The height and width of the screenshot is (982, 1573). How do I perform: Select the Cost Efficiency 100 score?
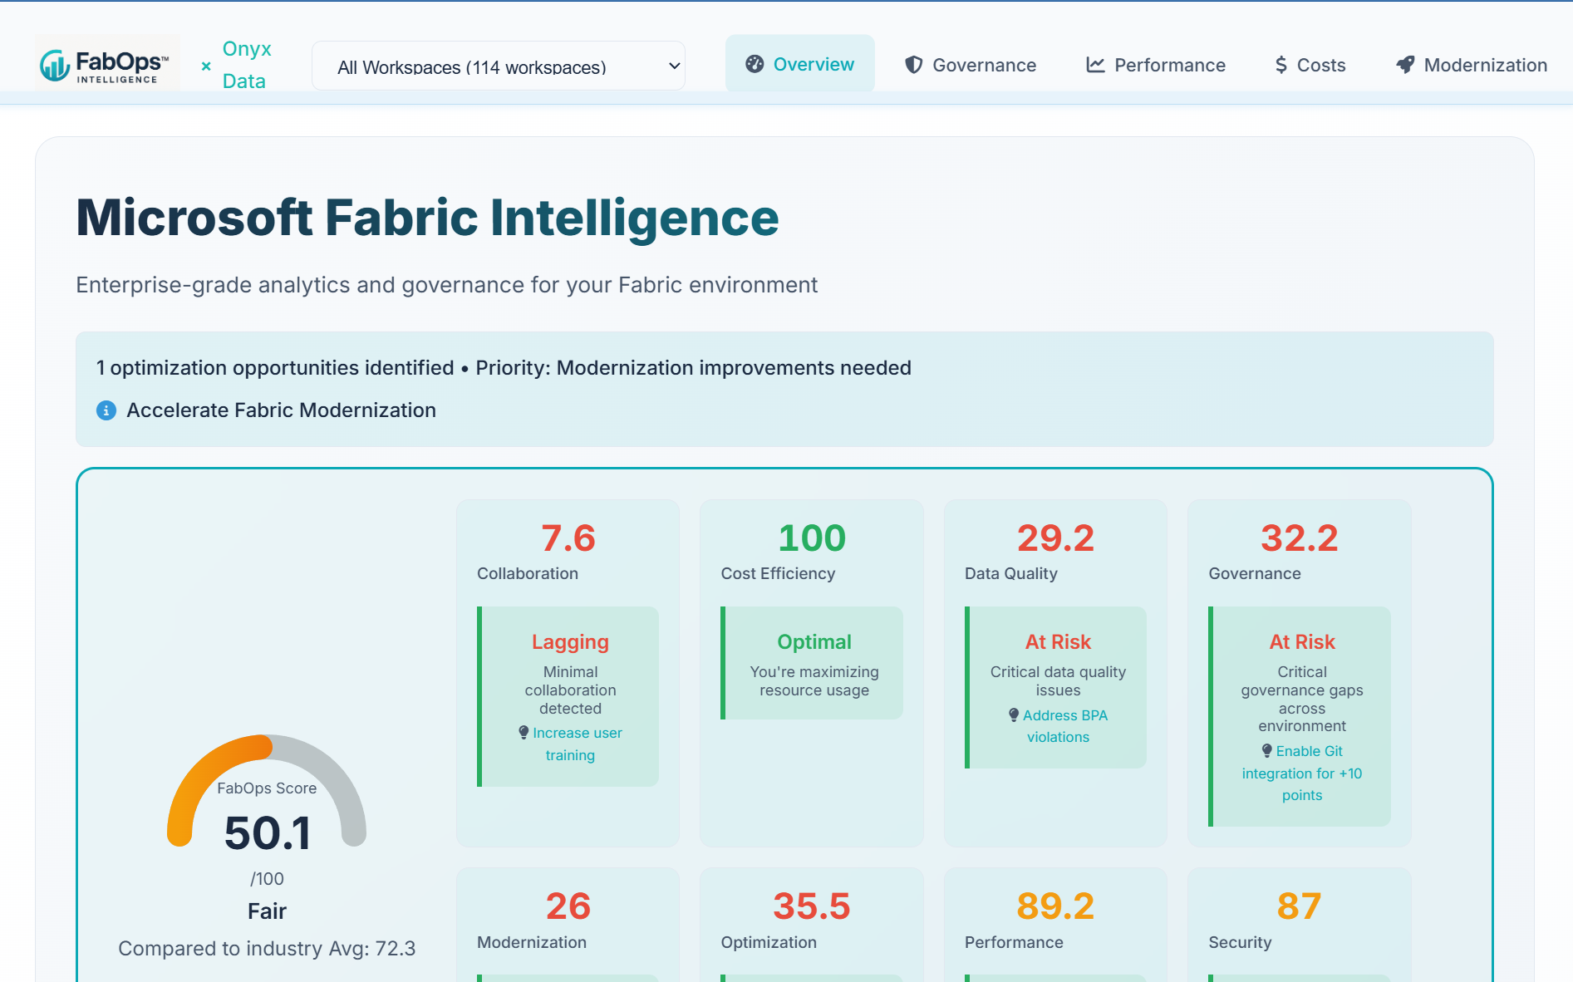[x=812, y=538]
